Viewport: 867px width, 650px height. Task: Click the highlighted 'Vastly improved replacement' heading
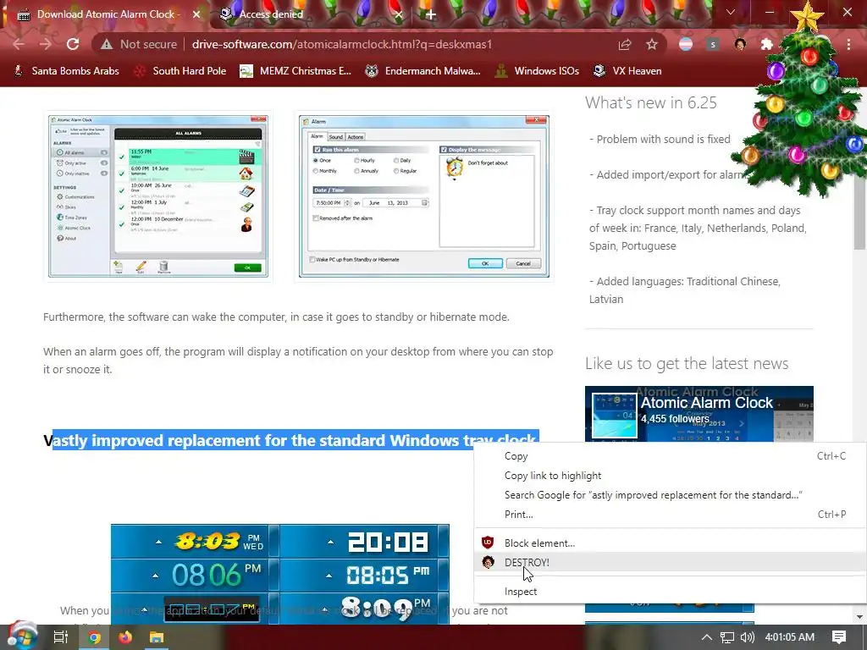tap(290, 440)
